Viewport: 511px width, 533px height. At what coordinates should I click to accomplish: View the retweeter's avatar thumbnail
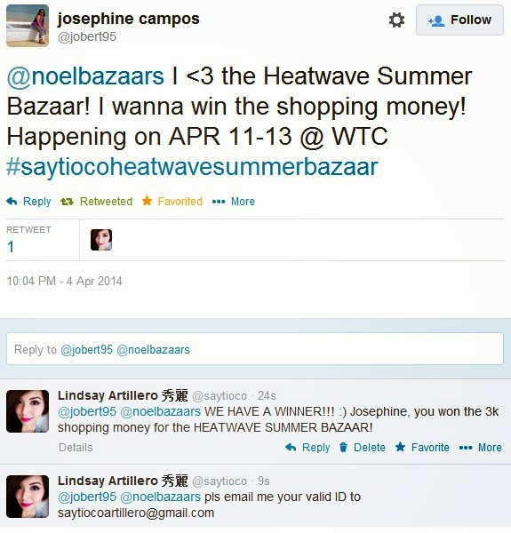pos(101,240)
